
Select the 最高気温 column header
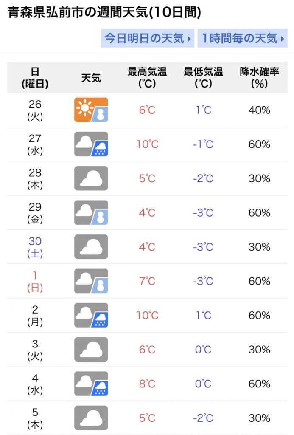[x=147, y=77]
